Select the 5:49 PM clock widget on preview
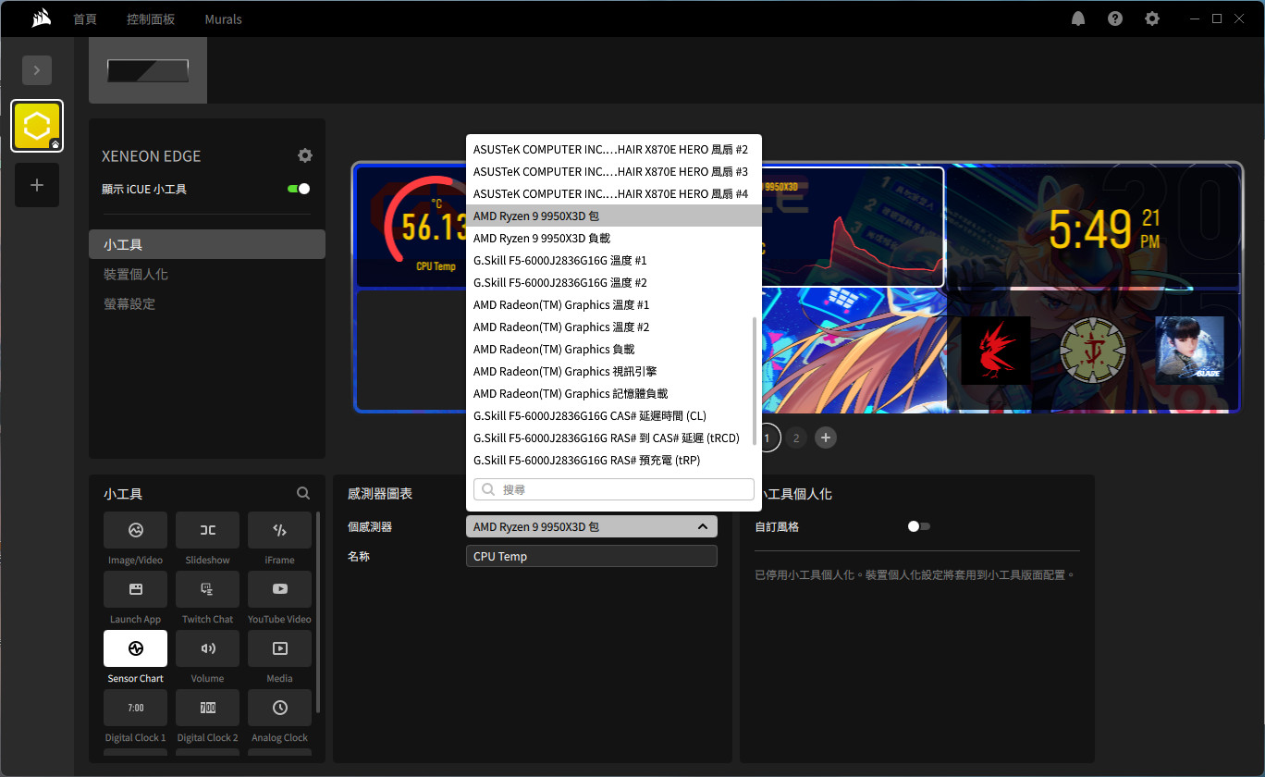 point(1093,228)
